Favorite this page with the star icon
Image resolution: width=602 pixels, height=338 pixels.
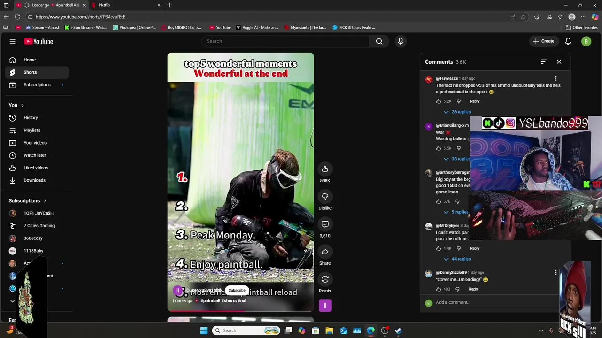click(523, 17)
